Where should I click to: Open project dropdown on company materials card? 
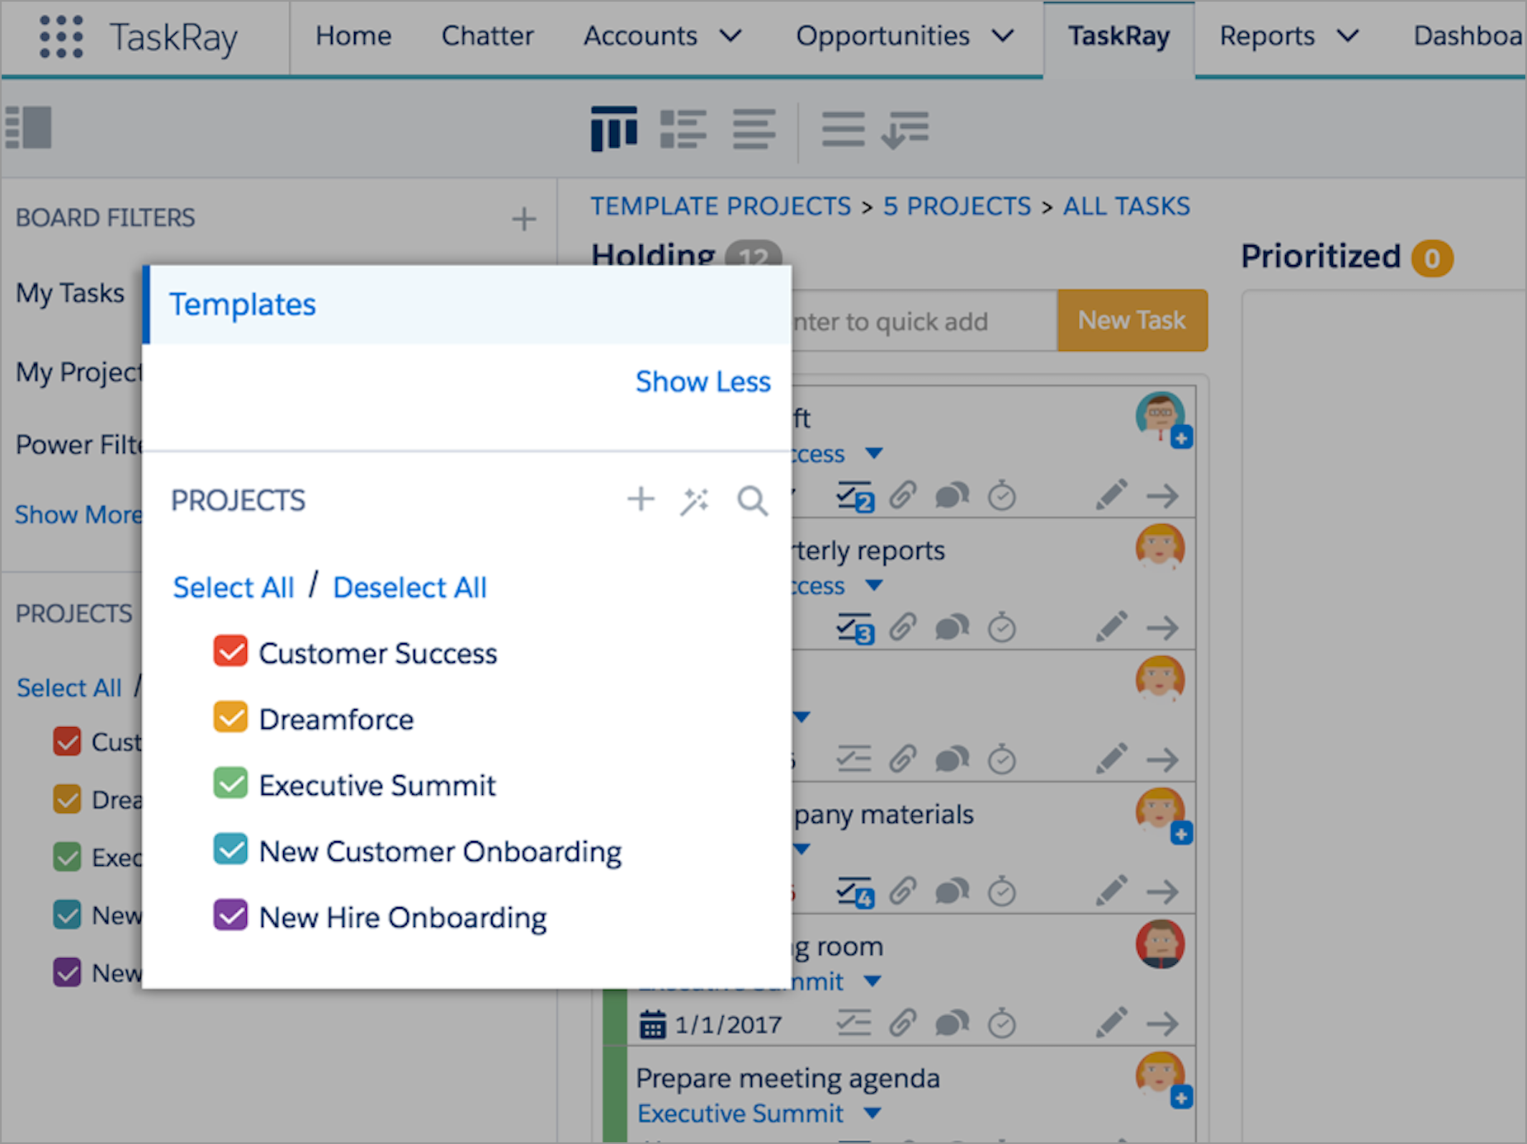pos(802,849)
